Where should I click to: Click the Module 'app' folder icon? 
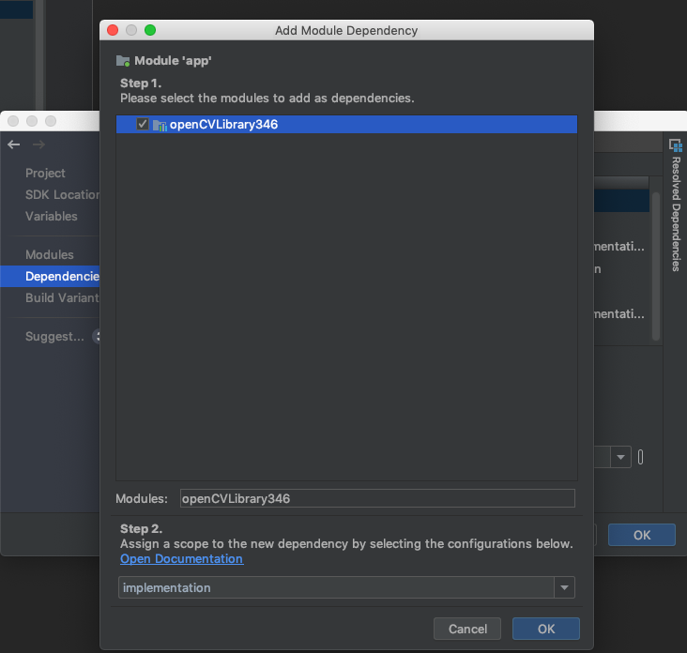tap(123, 61)
